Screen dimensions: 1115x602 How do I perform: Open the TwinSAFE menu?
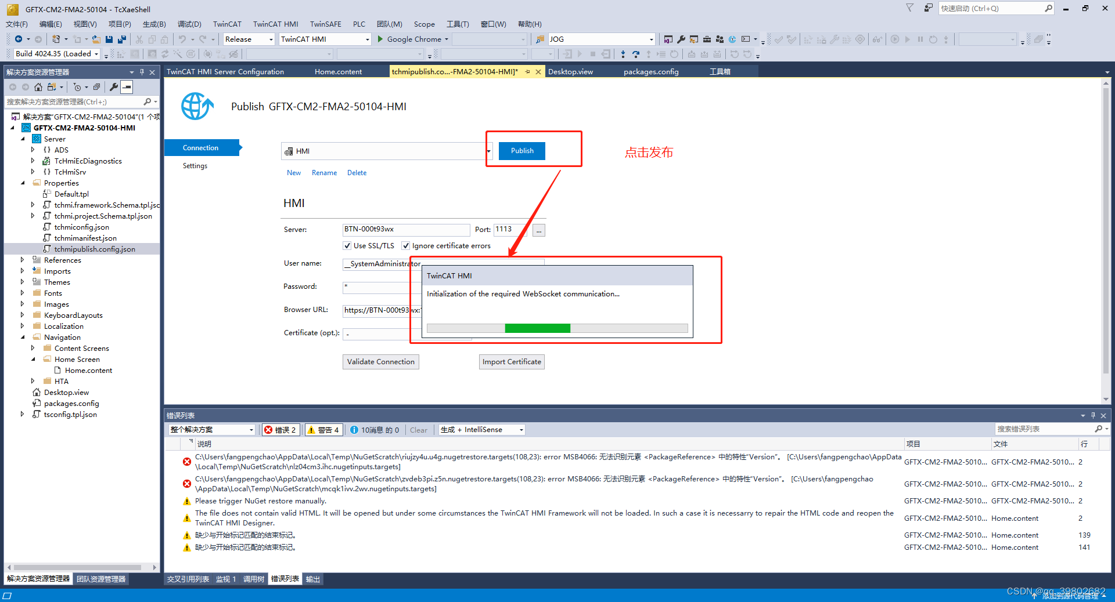[325, 24]
